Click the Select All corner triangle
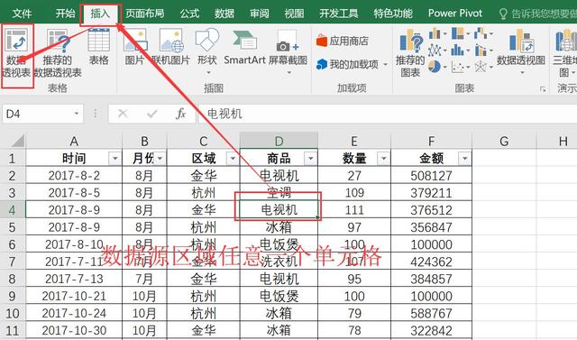 pos(17,141)
